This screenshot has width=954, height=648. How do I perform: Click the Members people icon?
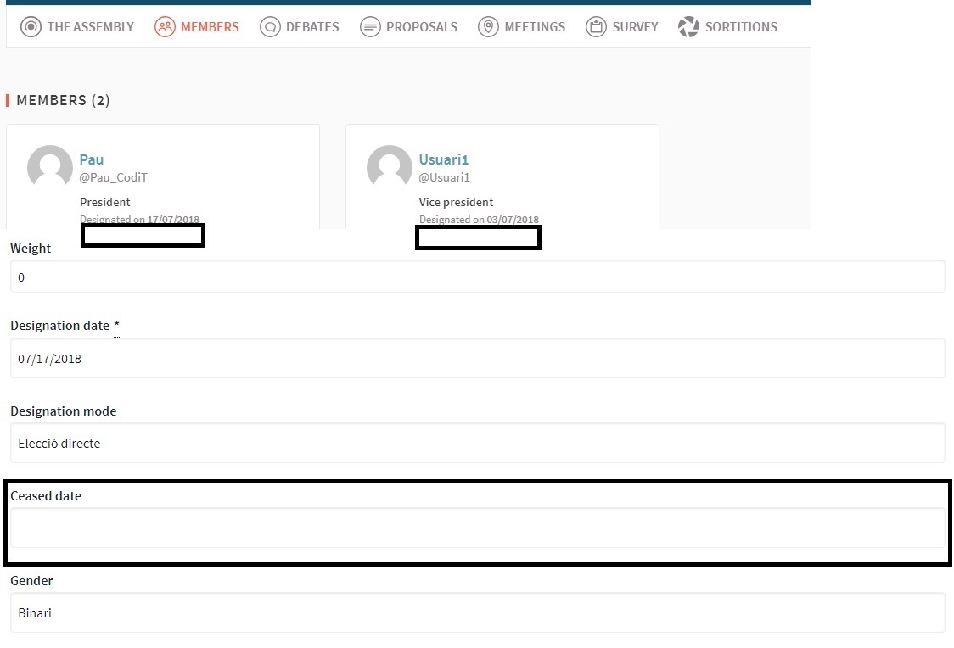(165, 27)
